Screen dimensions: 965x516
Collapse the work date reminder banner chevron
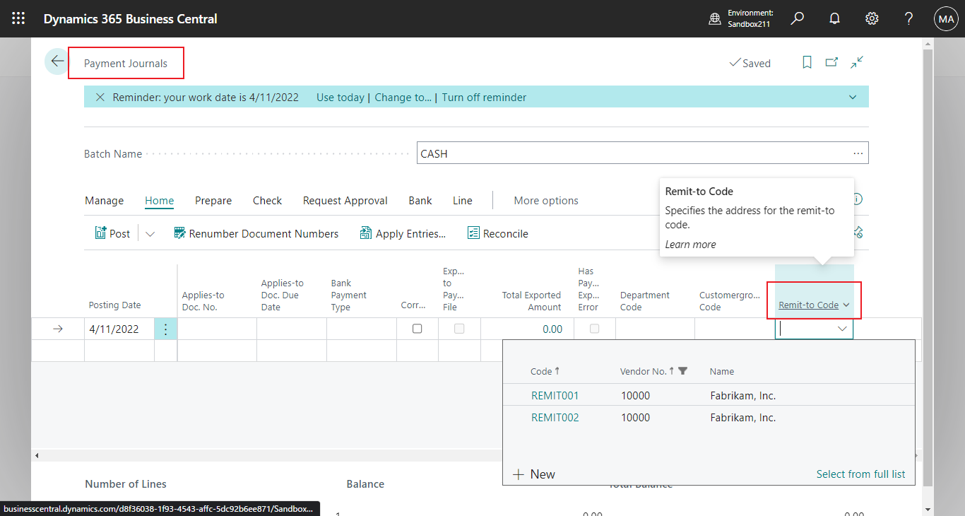click(853, 97)
